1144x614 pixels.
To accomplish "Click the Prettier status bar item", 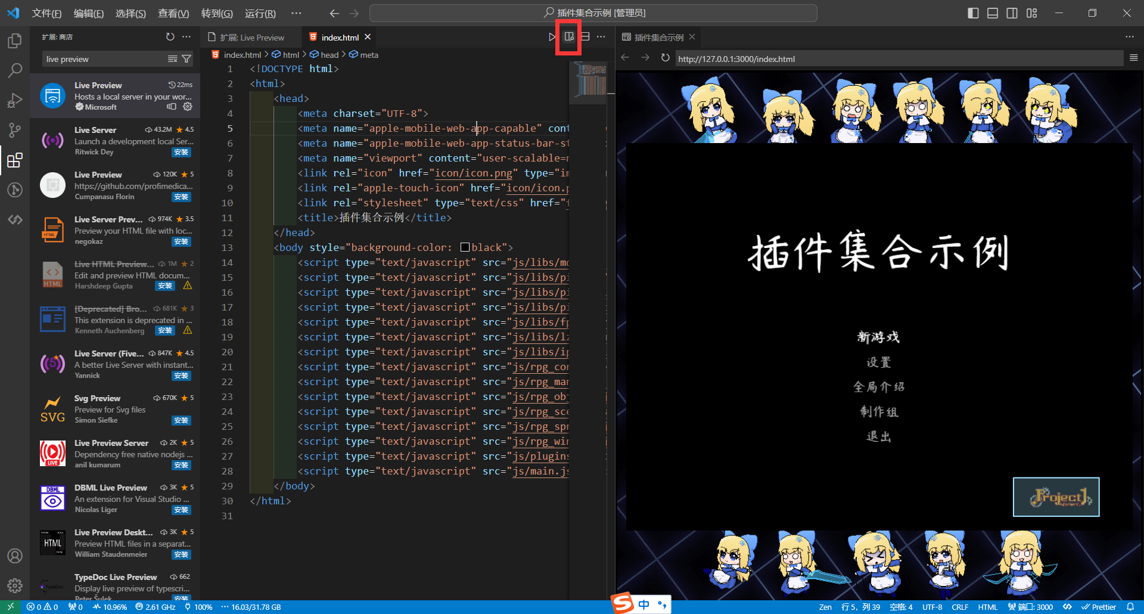I will [x=1098, y=607].
